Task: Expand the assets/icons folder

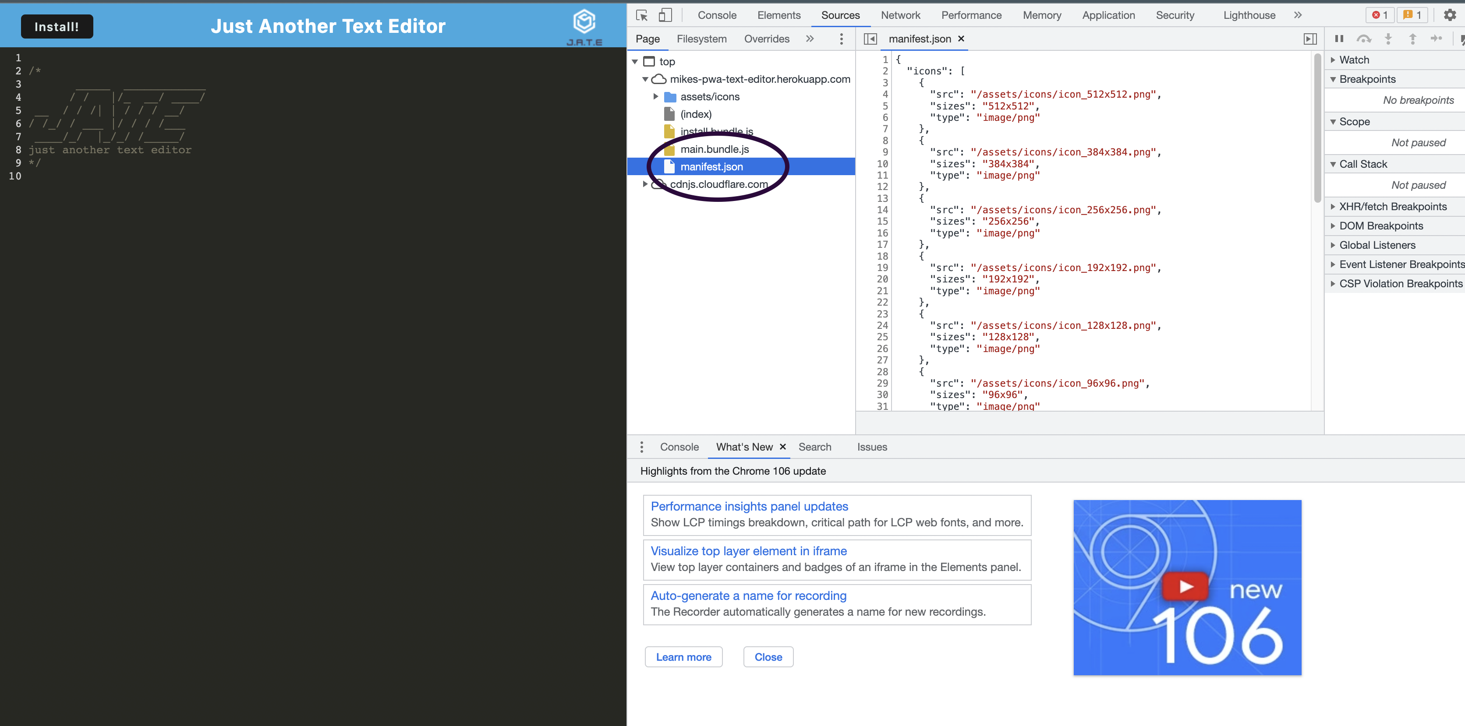Action: click(x=656, y=97)
